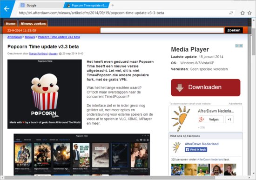Click the Vind ons op Facebook header
Viewport: 256px width, 180px height.
click(x=185, y=136)
